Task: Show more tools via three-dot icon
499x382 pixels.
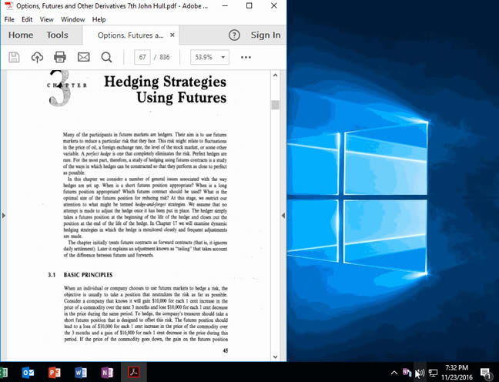Action: [246, 57]
